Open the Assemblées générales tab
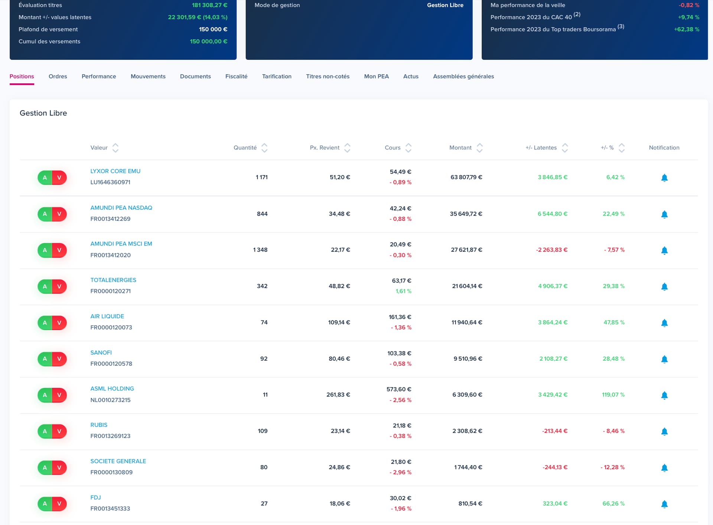Image resolution: width=713 pixels, height=525 pixels. click(463, 76)
